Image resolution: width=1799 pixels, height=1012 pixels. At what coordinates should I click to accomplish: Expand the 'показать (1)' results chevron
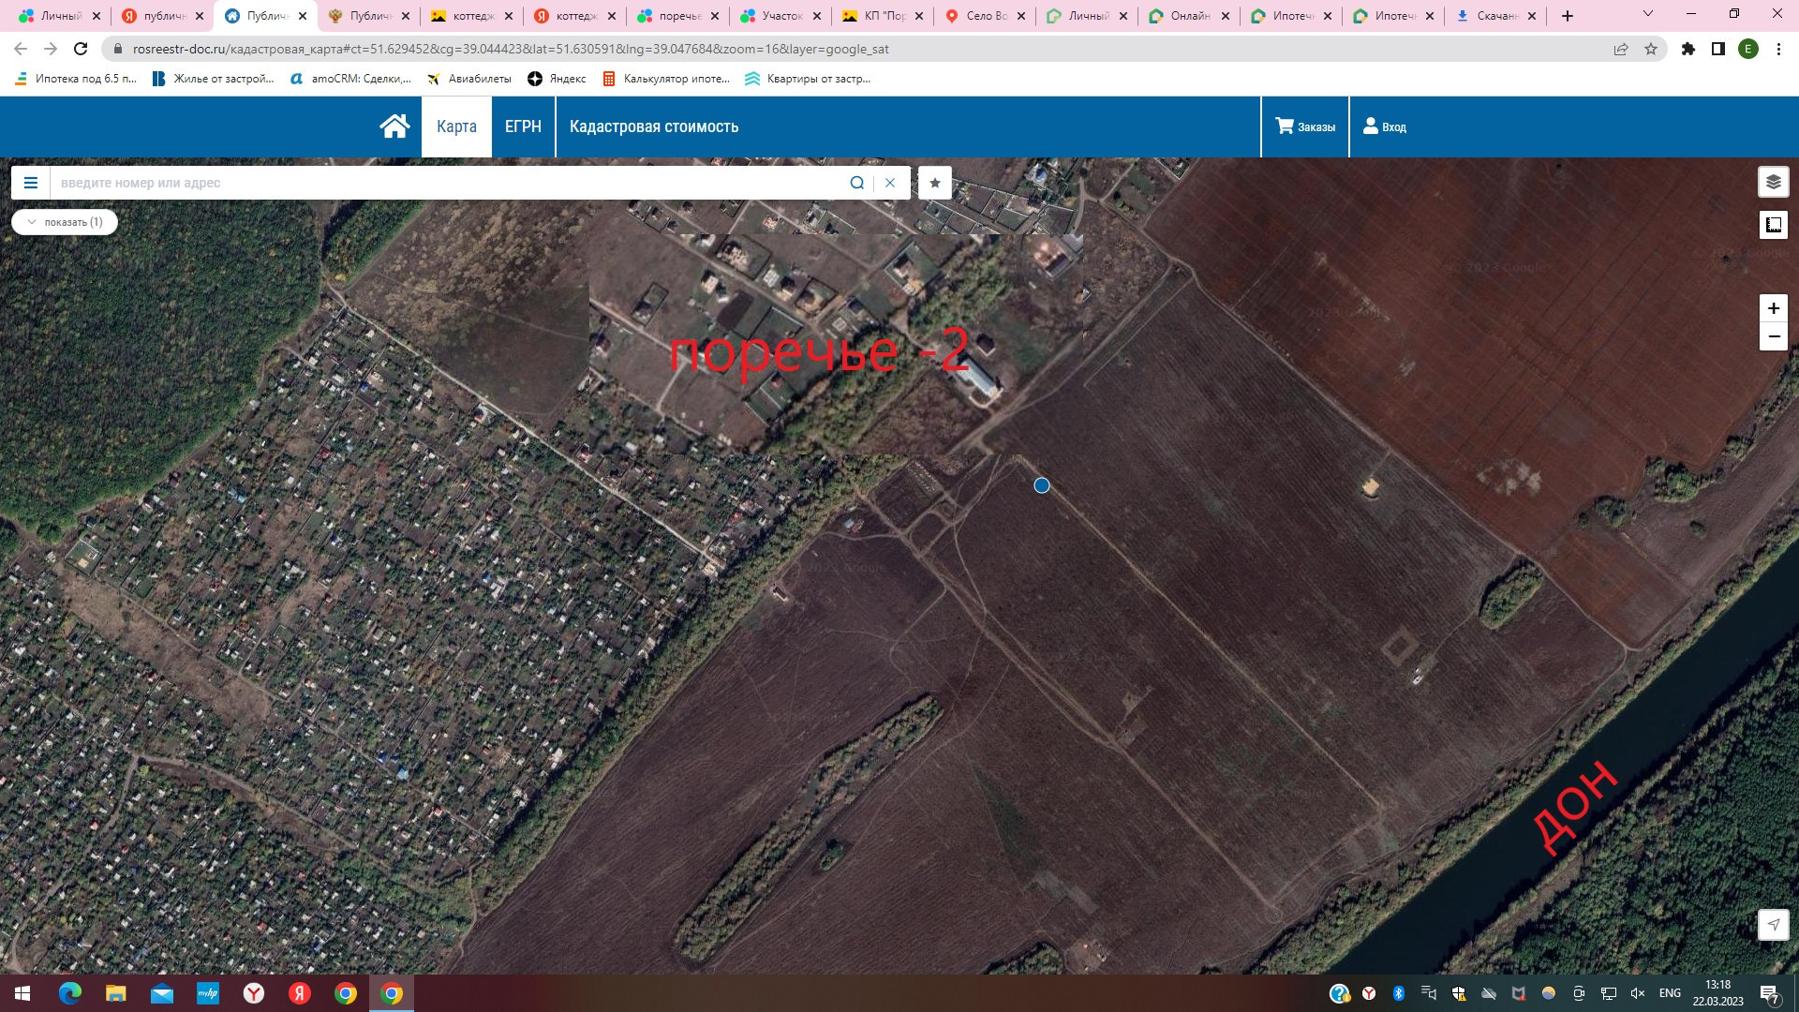pyautogui.click(x=33, y=222)
